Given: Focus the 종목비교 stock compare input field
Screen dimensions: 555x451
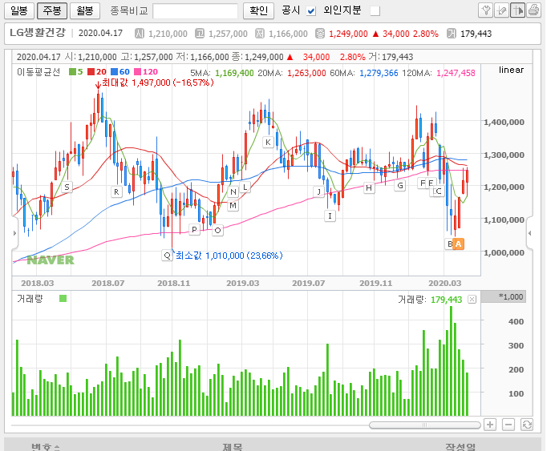Looking at the screenshot, I should [196, 11].
